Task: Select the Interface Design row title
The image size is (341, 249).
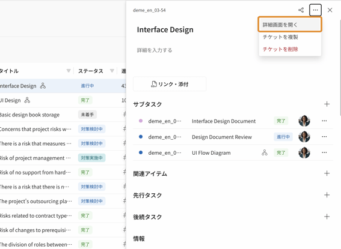Action: (x=18, y=86)
